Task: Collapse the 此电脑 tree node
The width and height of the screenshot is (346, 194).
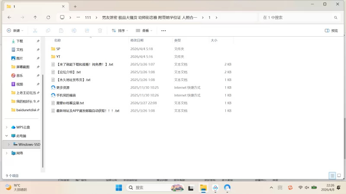Action: point(6,136)
